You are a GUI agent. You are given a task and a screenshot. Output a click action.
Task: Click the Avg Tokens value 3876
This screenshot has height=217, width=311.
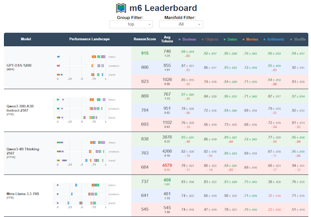[x=167, y=138]
